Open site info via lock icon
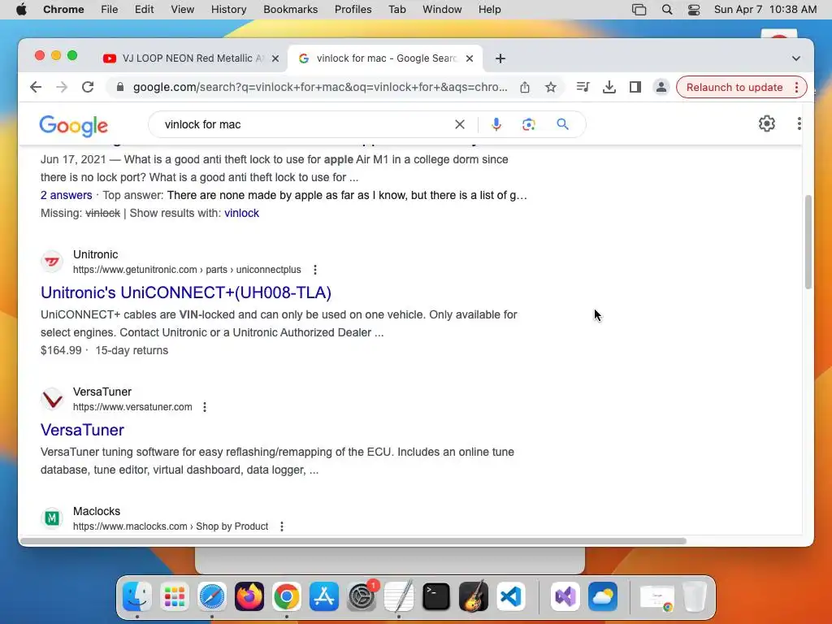832x624 pixels. [x=120, y=87]
